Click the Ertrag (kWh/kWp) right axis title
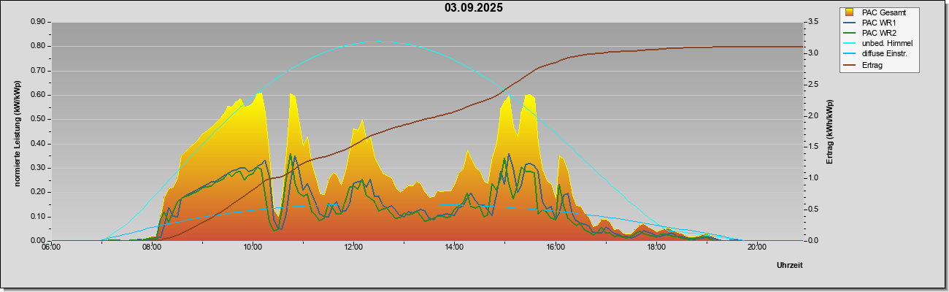Image resolution: width=949 pixels, height=292 pixels. 829,131
